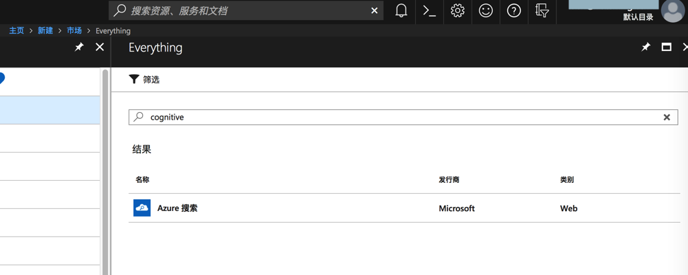Pin the Everything blade

[x=645, y=47]
